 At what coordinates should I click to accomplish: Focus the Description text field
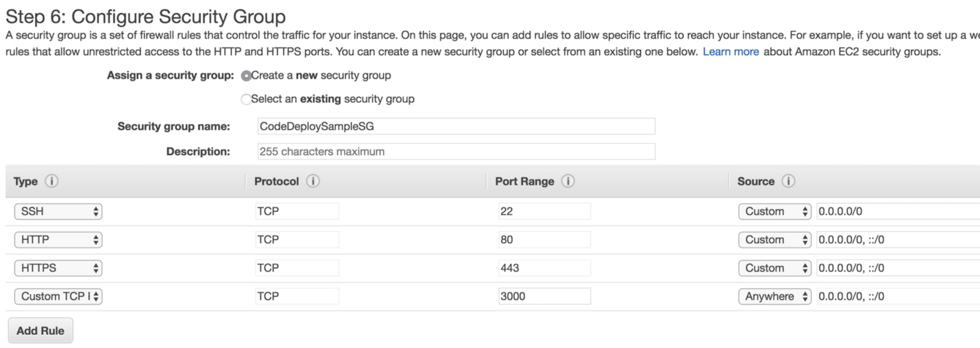point(456,152)
